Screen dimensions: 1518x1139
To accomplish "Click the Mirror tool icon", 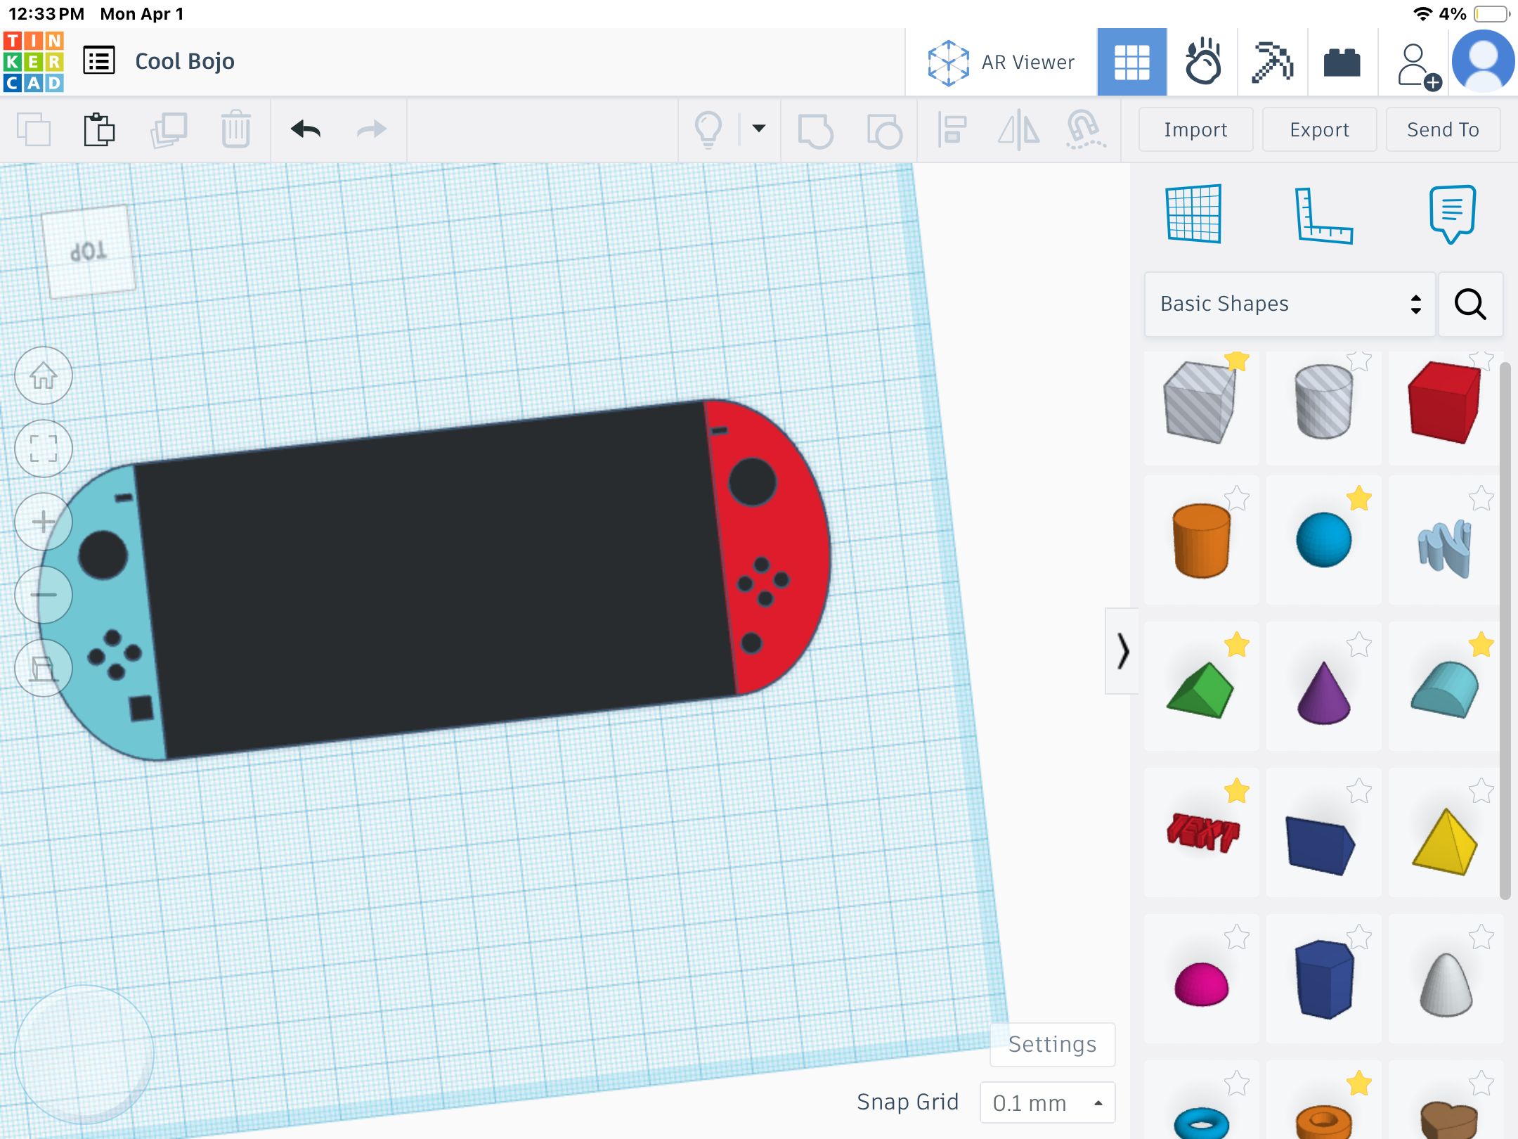I will pyautogui.click(x=1018, y=130).
